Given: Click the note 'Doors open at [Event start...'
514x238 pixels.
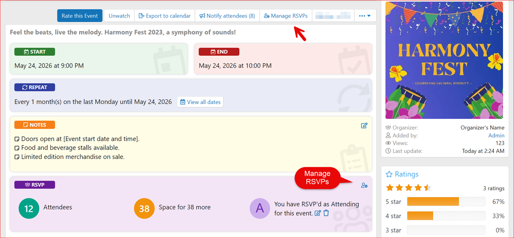Looking at the screenshot, I should coord(80,139).
